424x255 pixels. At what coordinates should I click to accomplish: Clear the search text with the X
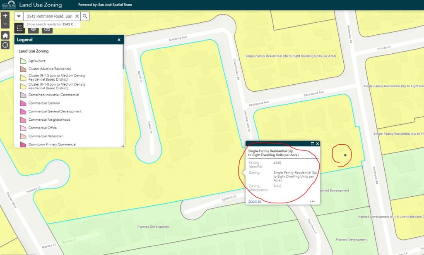[77, 16]
